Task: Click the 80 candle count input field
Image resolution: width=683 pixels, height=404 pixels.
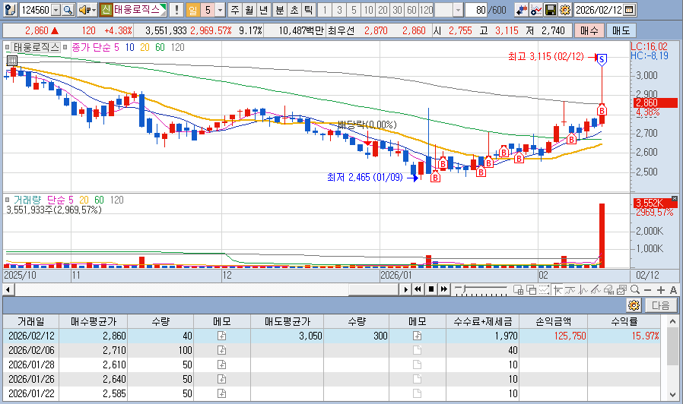Action: (x=475, y=10)
